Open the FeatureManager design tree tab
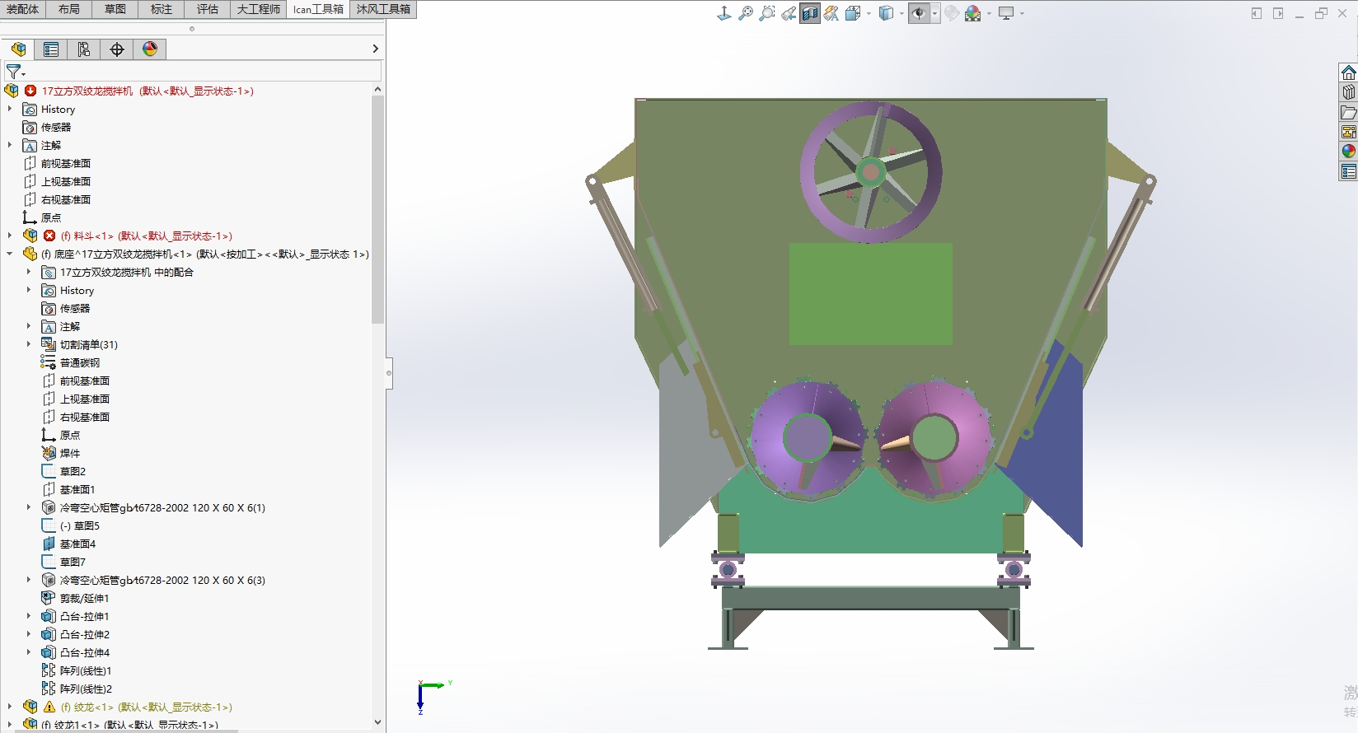 [x=18, y=49]
